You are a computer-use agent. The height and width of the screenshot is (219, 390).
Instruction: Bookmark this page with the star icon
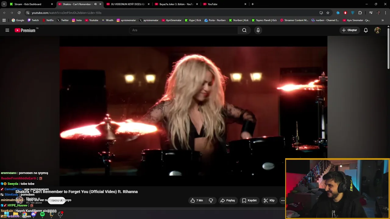[x=328, y=13]
